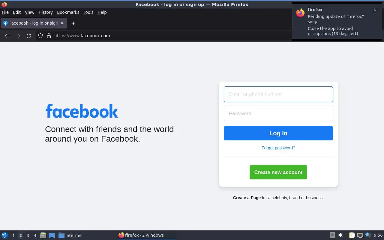Switch to workspace 4
This screenshot has height=240, width=384.
[x=35, y=235]
